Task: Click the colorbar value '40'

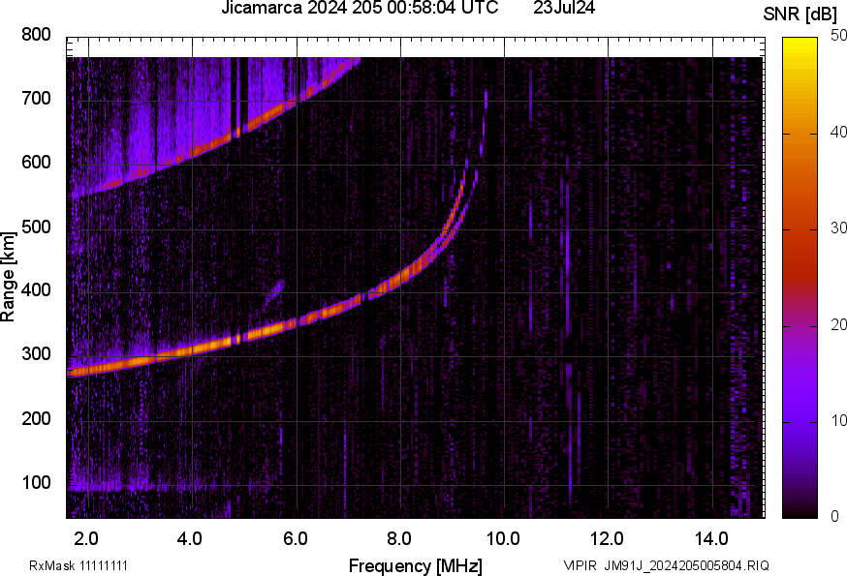Action: pyautogui.click(x=838, y=133)
